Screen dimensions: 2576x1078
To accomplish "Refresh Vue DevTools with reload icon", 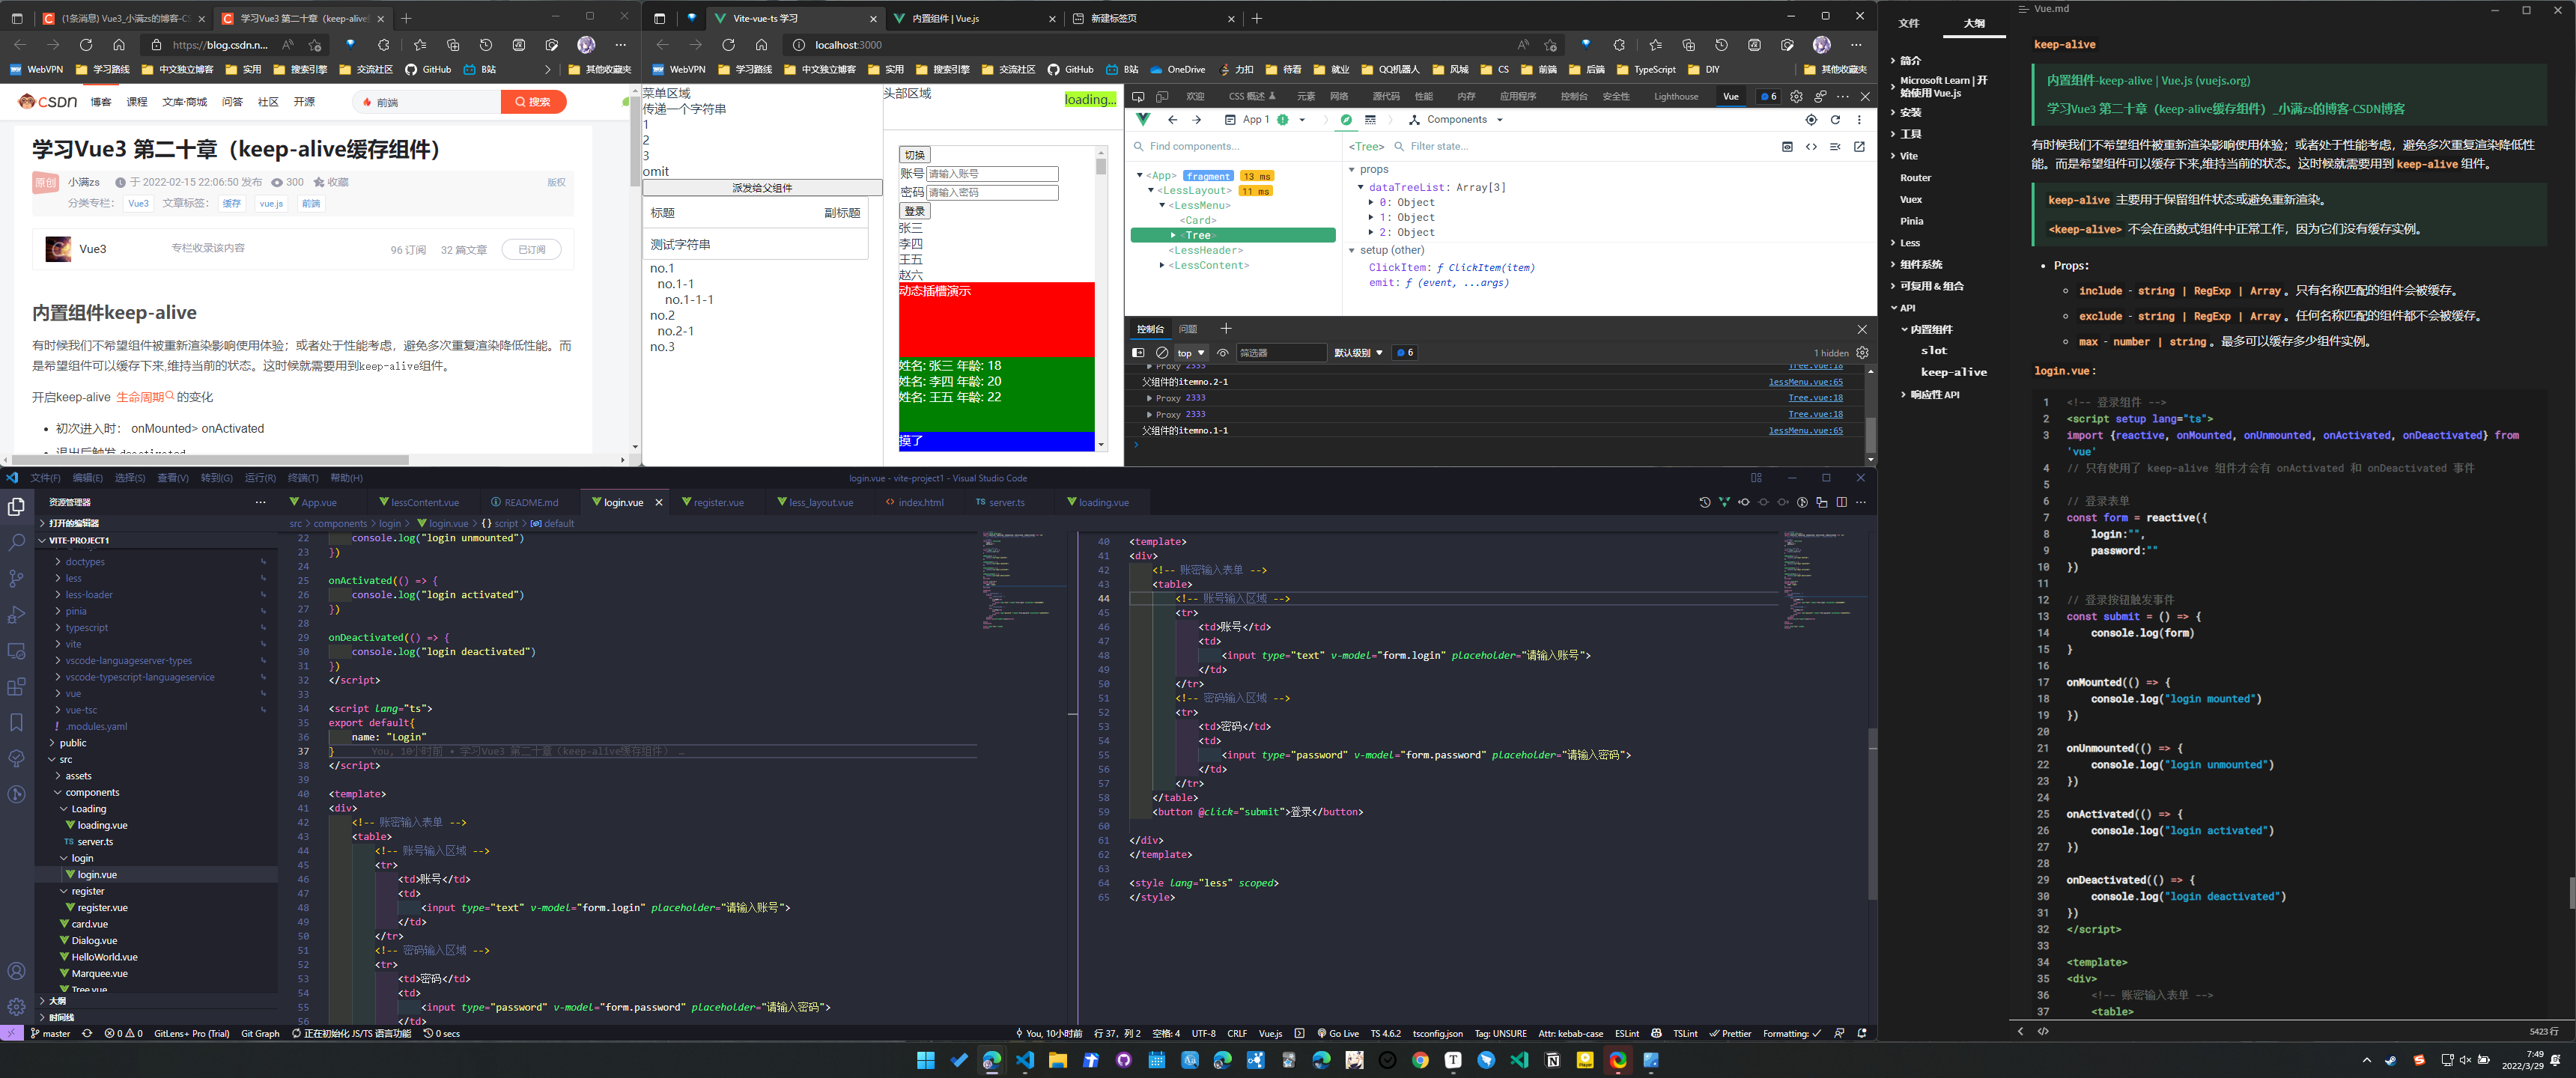I will [x=1835, y=120].
